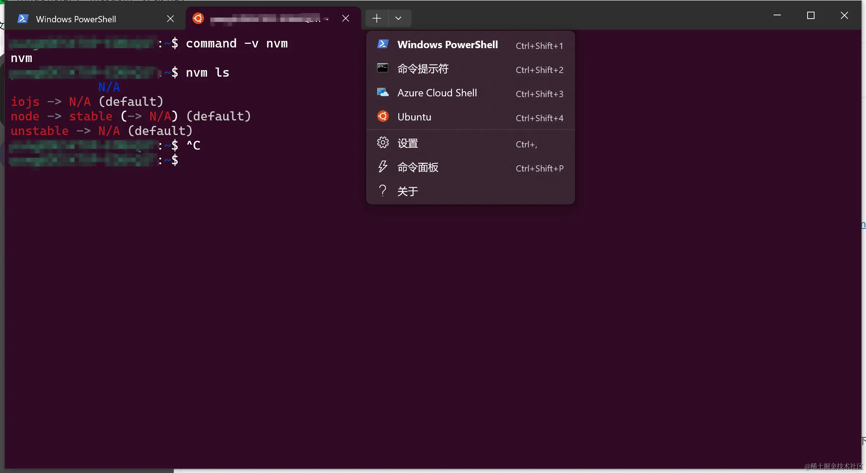The width and height of the screenshot is (866, 473).
Task: Click the lightning bolt command palette icon
Action: (383, 167)
